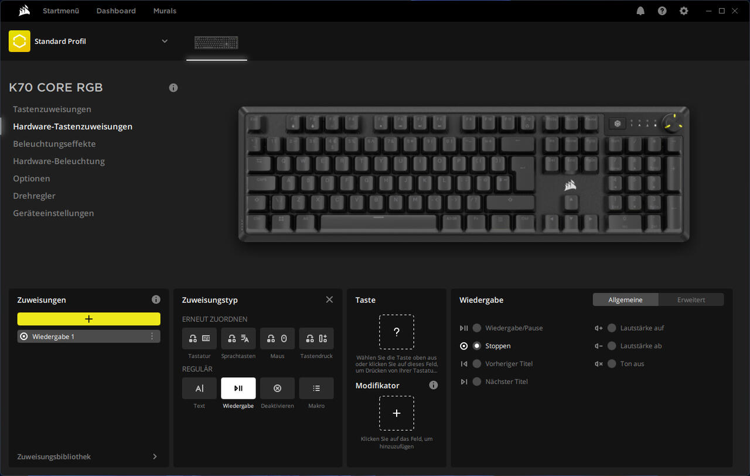The height and width of the screenshot is (476, 750).
Task: Select the Wiedergabe 1 assignment row
Action: (x=88, y=336)
